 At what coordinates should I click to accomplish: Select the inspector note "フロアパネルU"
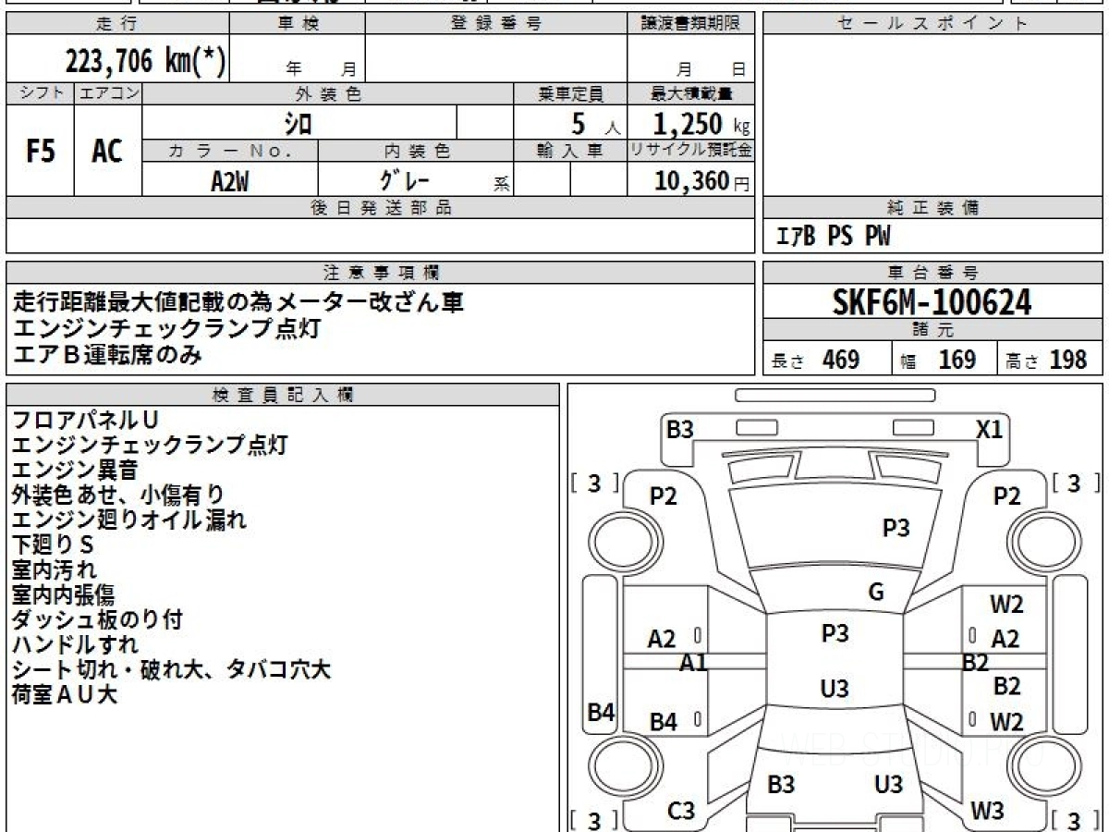pyautogui.click(x=86, y=420)
